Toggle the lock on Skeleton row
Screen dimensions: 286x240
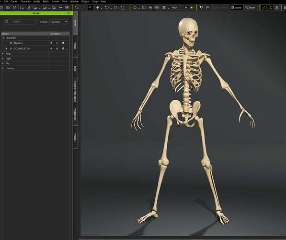(x=57, y=43)
